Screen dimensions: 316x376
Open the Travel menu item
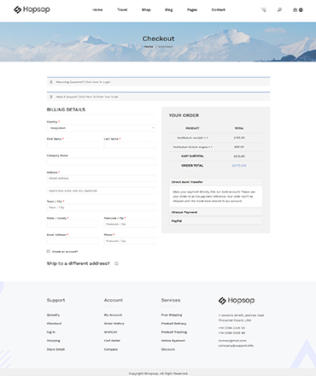(122, 9)
